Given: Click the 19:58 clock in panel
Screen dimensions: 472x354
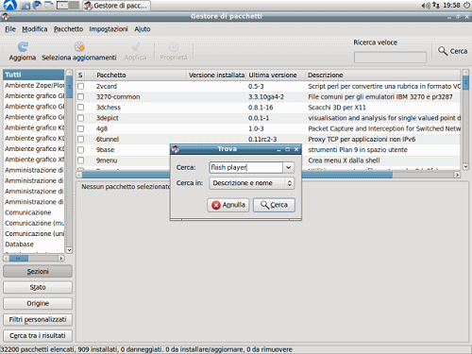Looking at the screenshot, I should coord(451,6).
